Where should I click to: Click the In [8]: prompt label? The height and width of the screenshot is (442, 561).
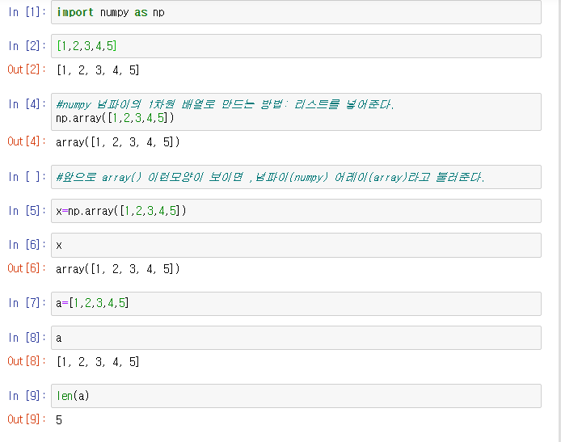27,337
